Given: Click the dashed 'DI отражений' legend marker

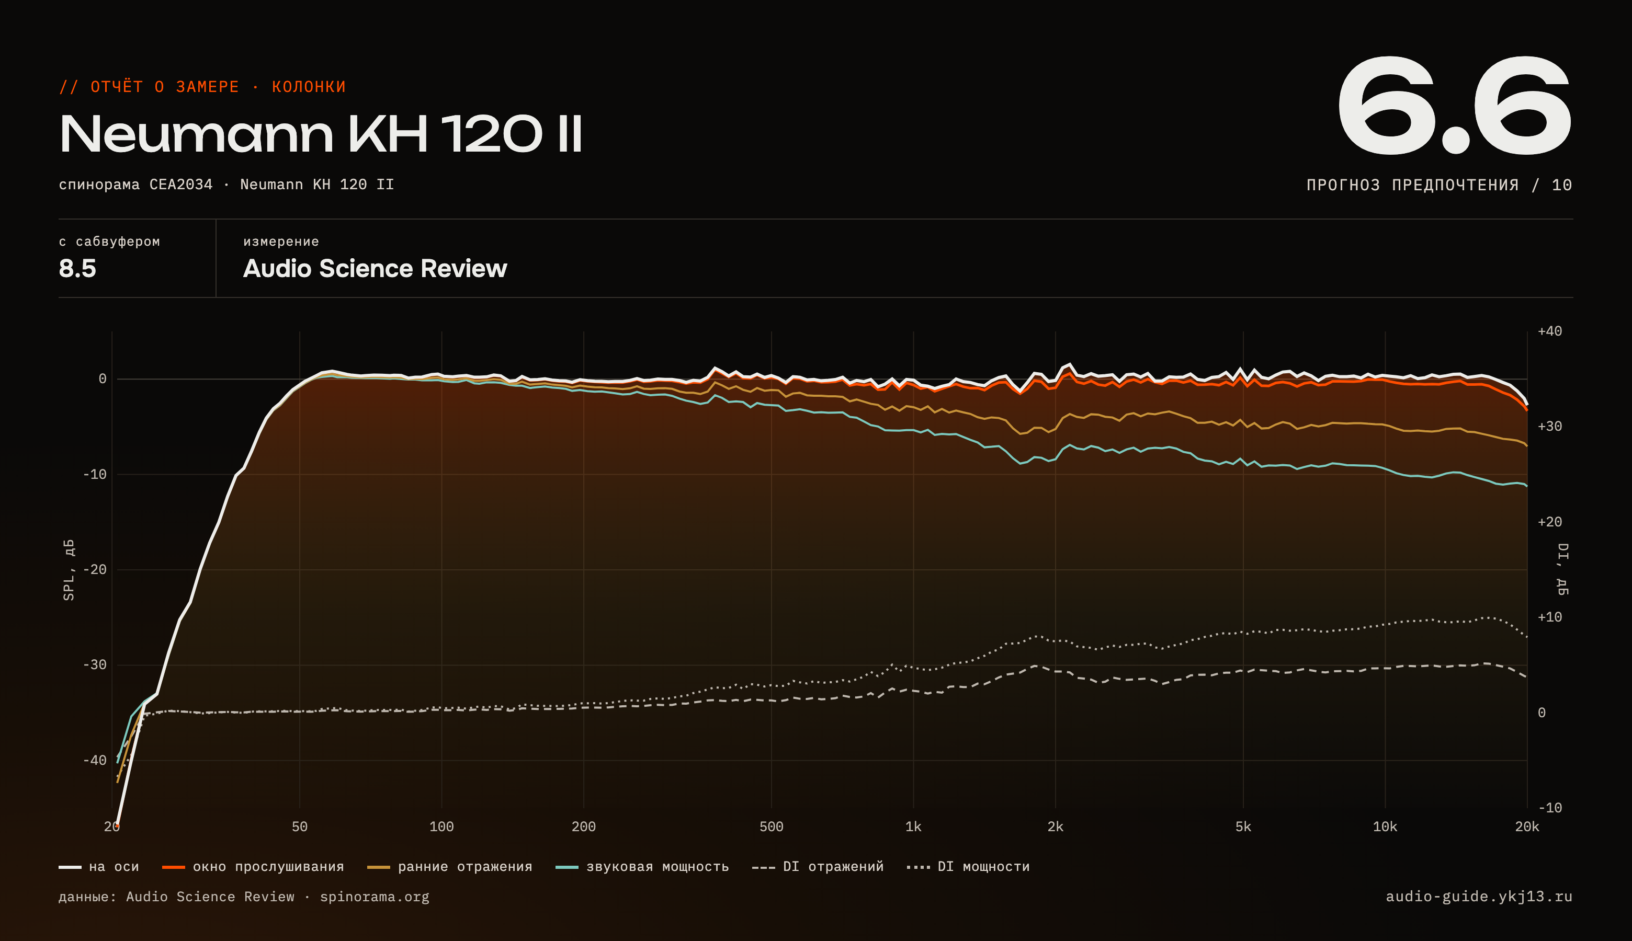Looking at the screenshot, I should click(764, 867).
